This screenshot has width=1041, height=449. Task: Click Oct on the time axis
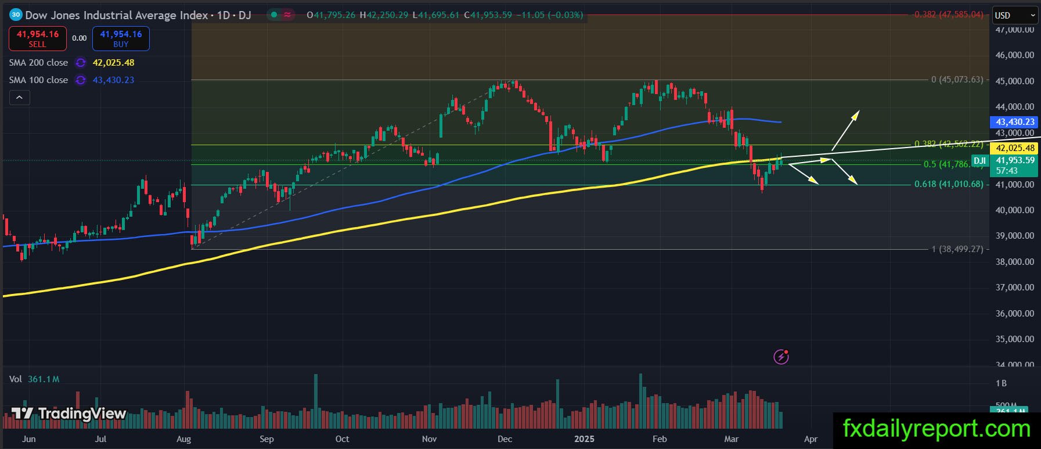pos(343,439)
